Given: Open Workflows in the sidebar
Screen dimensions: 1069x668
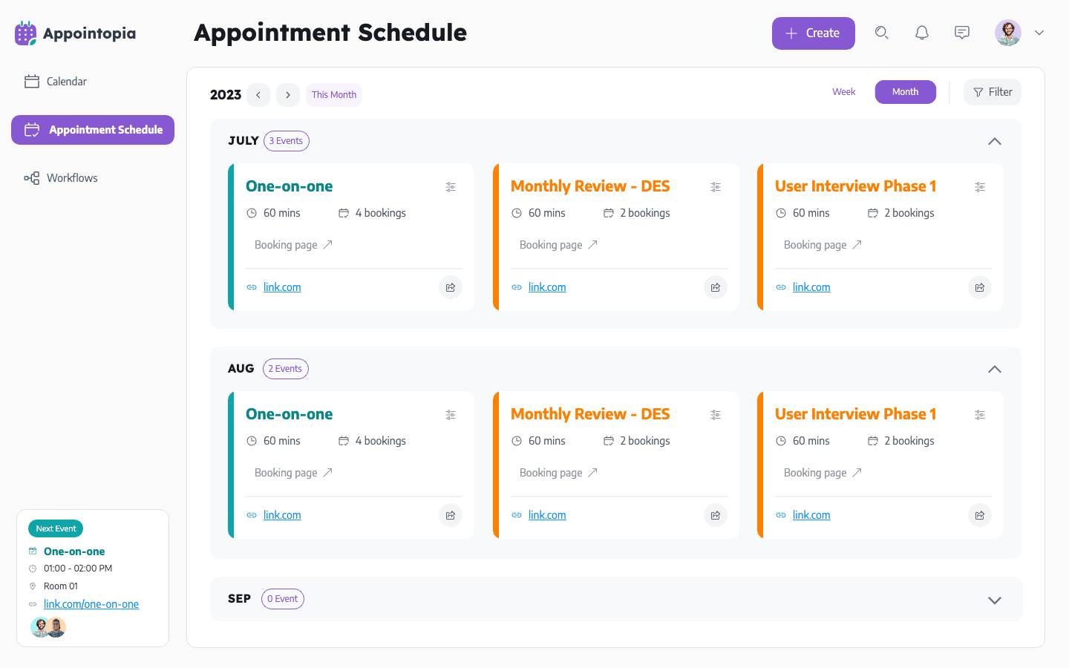Looking at the screenshot, I should pos(71,178).
